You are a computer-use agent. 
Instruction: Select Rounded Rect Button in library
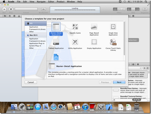point(130,90)
